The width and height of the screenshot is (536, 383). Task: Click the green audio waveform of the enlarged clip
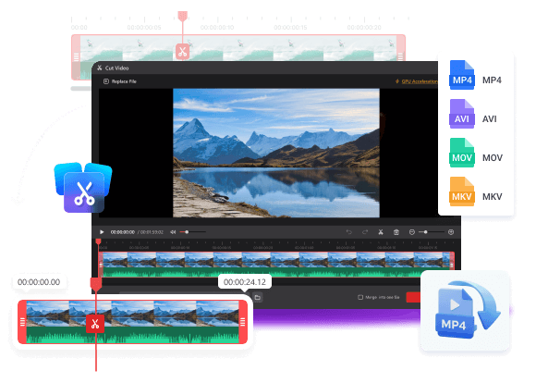coord(133,335)
